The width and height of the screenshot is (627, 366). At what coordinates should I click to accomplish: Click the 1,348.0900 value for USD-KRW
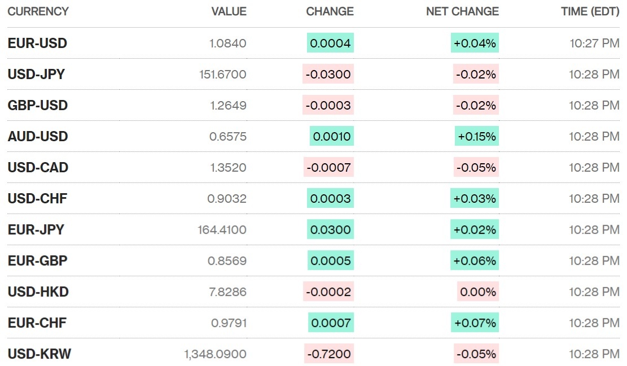(215, 354)
